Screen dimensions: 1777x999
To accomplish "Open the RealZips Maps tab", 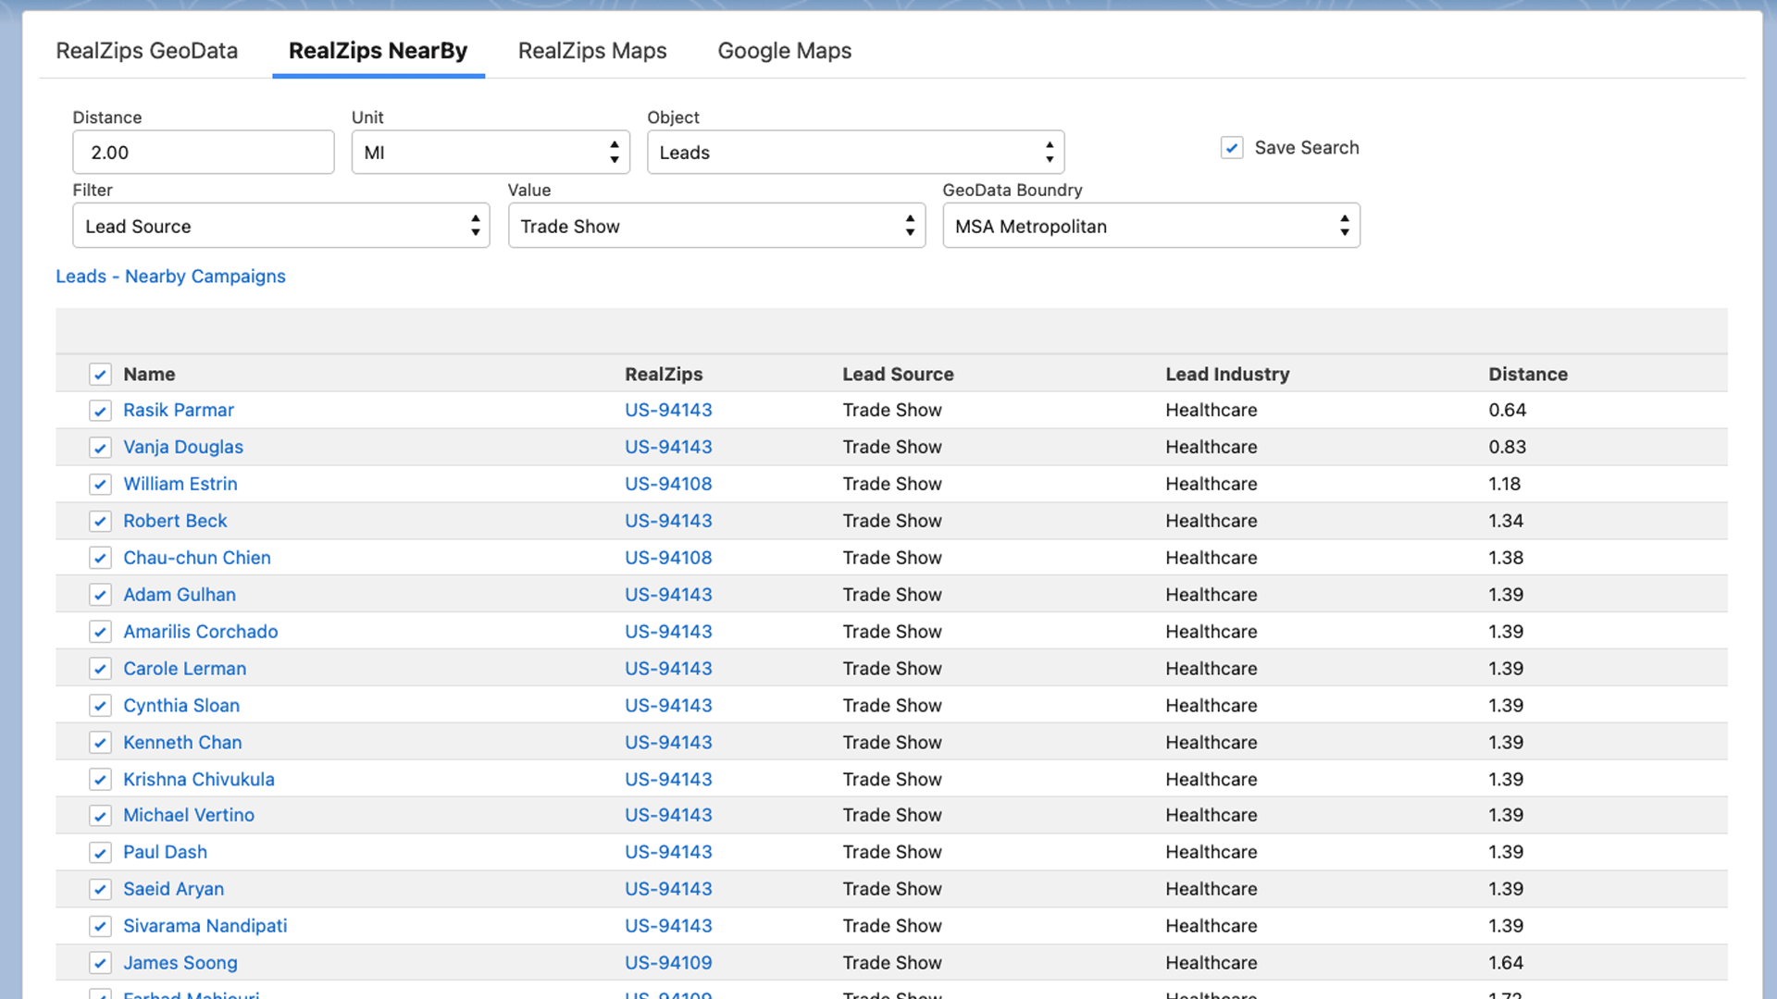I will coord(592,51).
